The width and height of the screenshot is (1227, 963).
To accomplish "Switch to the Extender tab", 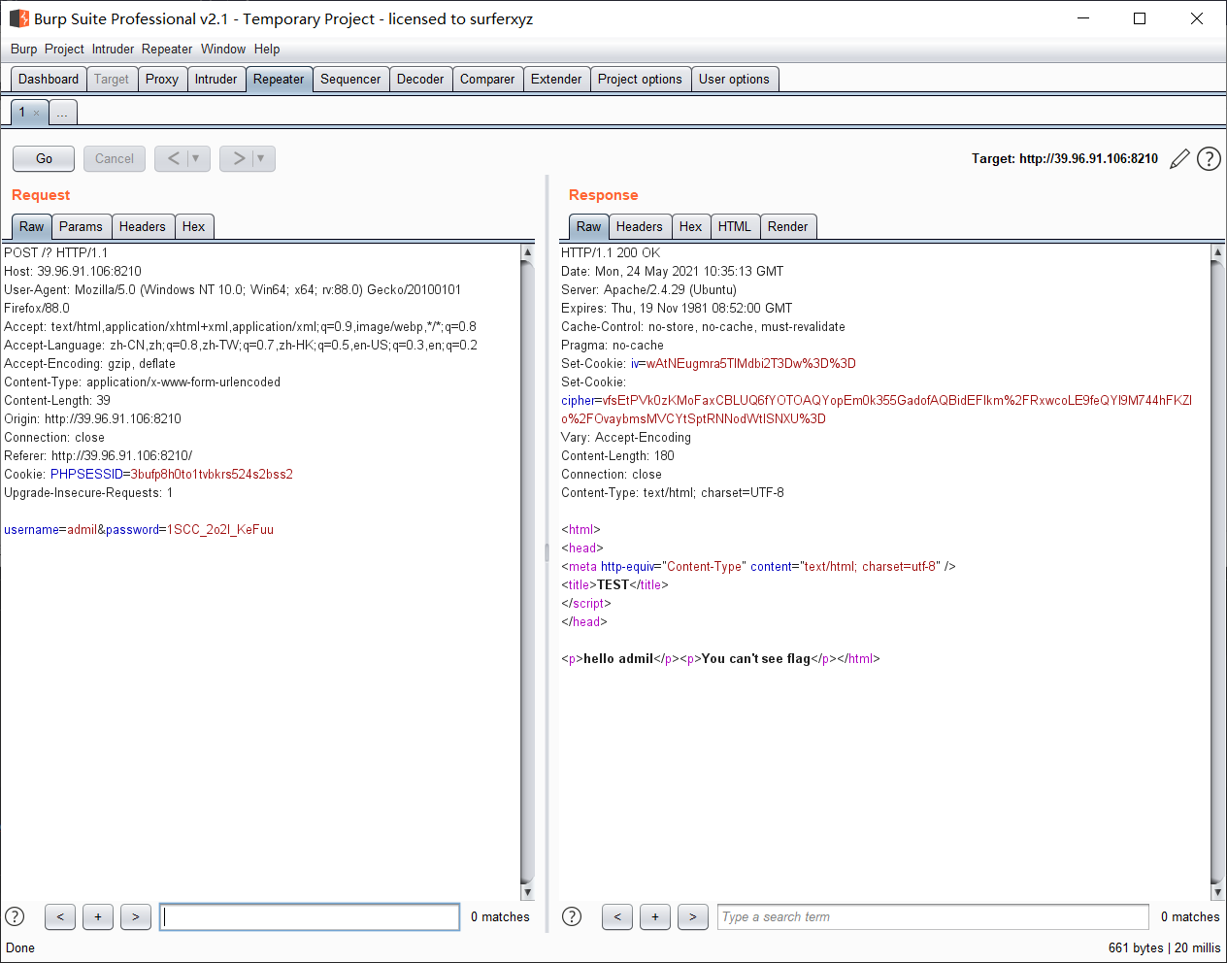I will 556,80.
